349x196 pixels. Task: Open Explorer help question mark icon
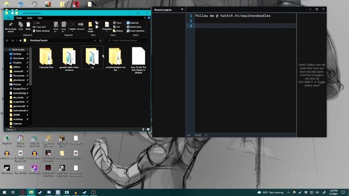[149, 18]
